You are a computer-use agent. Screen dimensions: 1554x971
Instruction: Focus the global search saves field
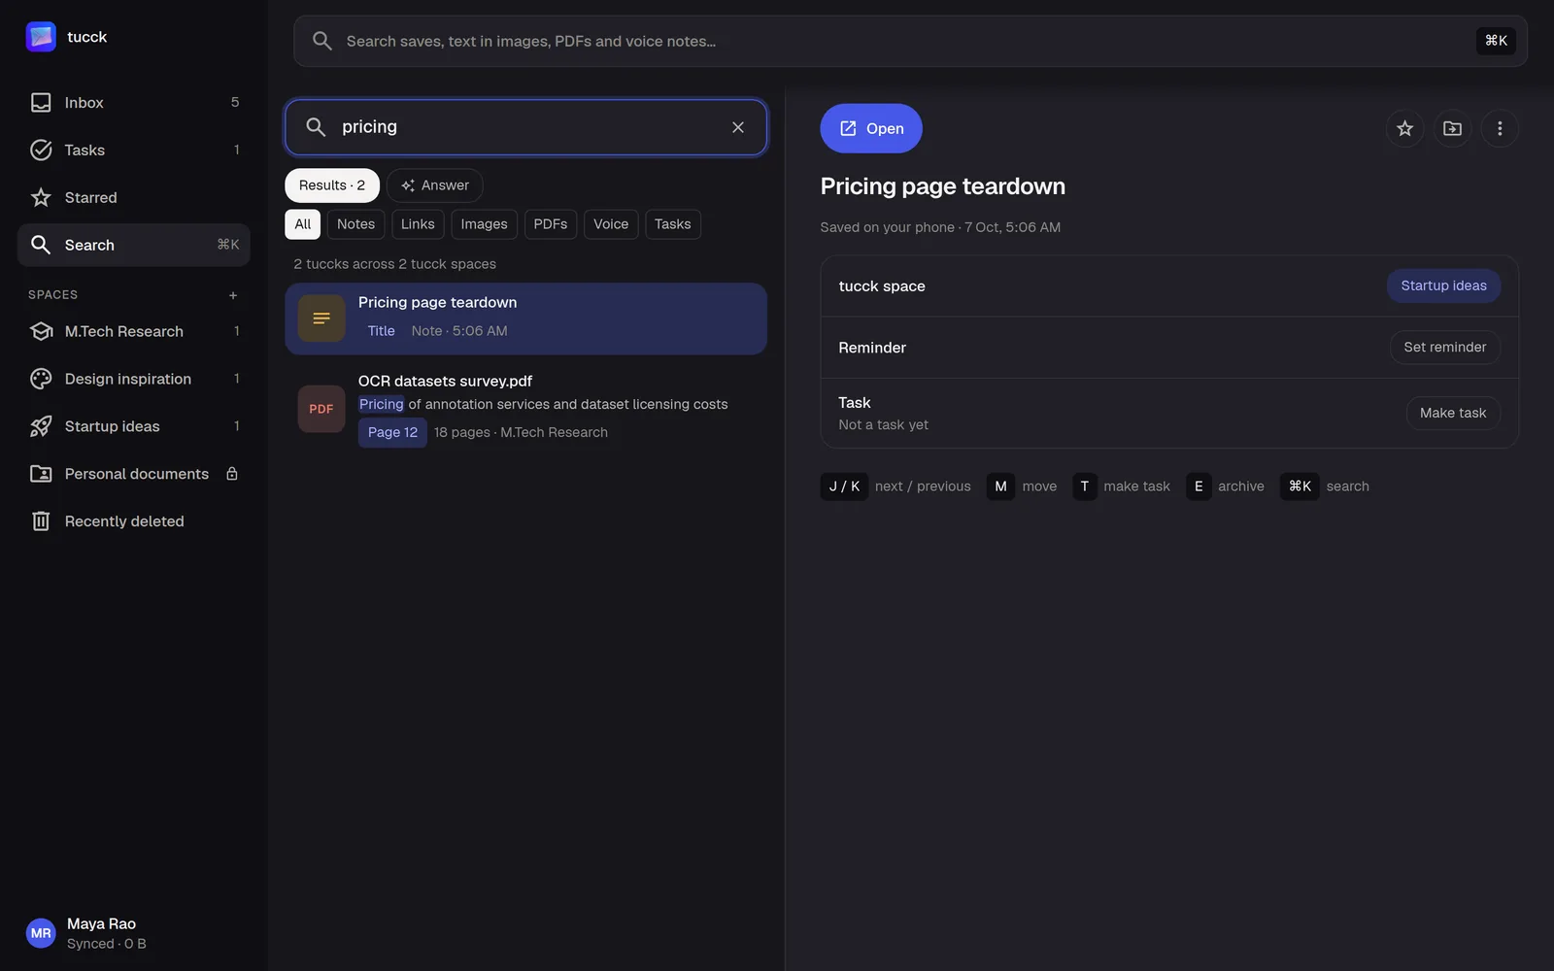[x=910, y=41]
